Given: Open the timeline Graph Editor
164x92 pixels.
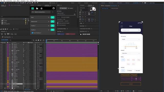Looking at the screenshot, I should tap(44, 40).
